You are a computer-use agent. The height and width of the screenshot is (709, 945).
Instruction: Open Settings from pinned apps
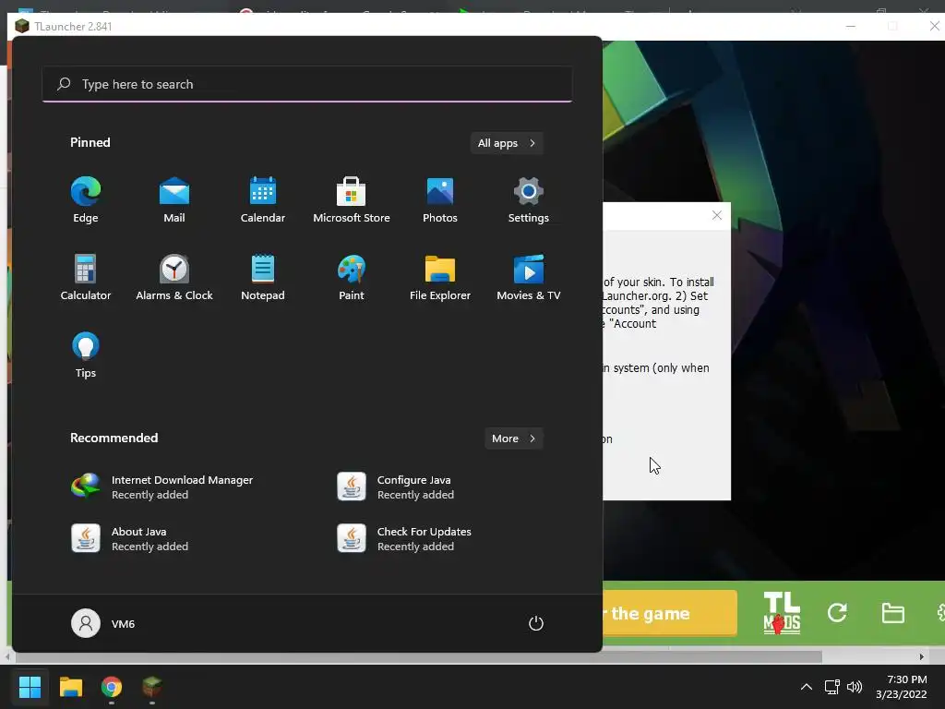[529, 200]
